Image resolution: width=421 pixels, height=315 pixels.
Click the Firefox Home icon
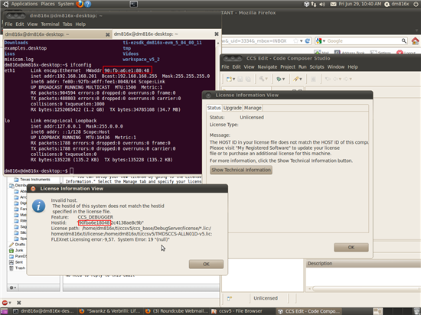pos(415,41)
